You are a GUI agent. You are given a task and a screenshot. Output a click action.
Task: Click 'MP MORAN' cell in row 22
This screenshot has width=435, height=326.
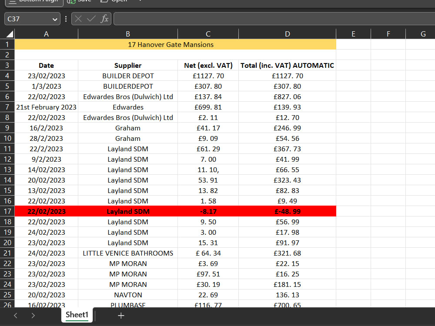(x=128, y=263)
